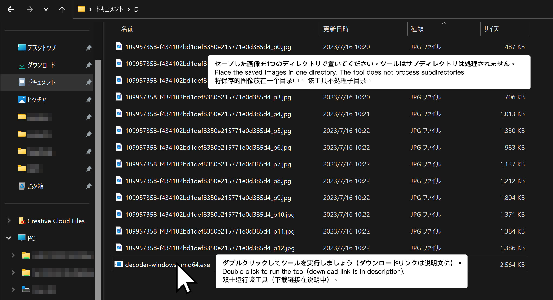The image size is (553, 300).
Task: Click the D folder breadcrumb segment
Action: click(137, 9)
